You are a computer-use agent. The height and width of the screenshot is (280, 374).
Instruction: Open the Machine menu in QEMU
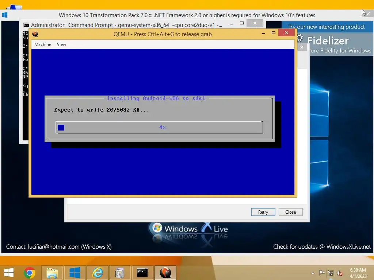[43, 44]
